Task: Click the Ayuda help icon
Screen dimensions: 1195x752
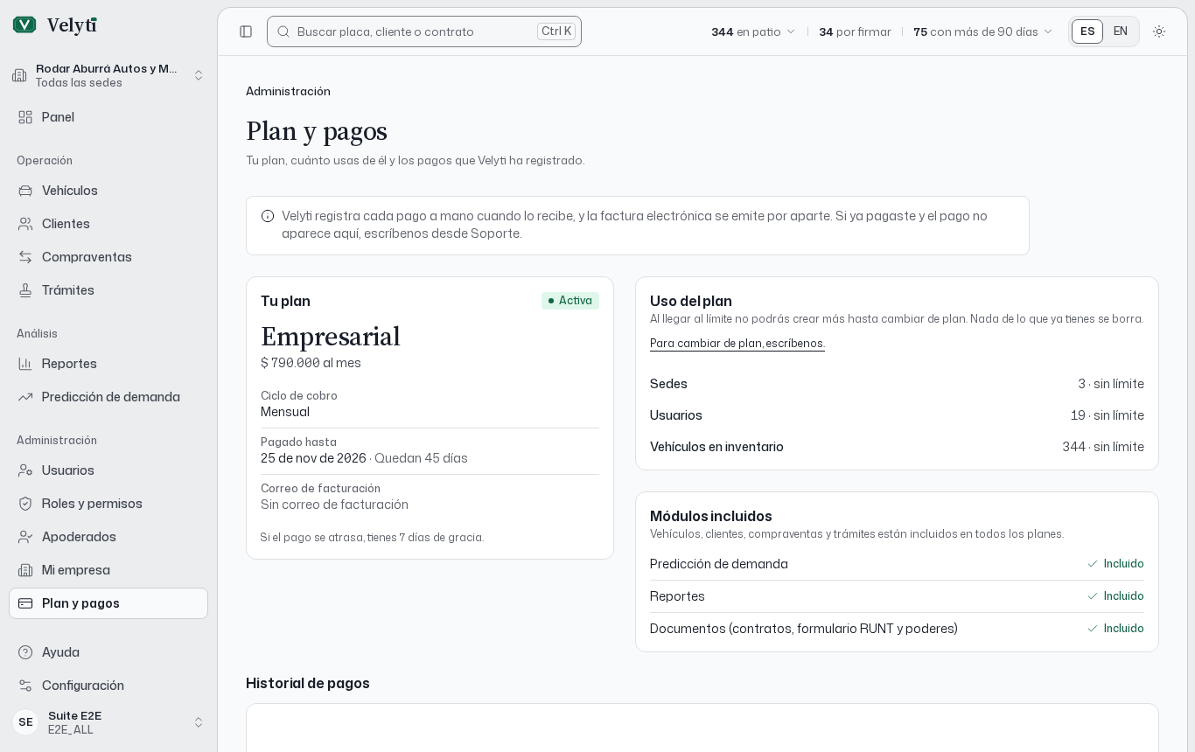Action: [x=25, y=652]
